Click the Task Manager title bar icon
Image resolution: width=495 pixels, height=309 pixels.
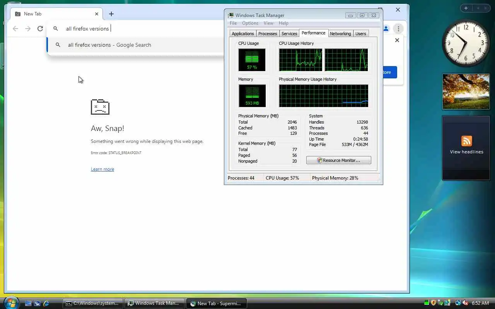[x=231, y=15]
